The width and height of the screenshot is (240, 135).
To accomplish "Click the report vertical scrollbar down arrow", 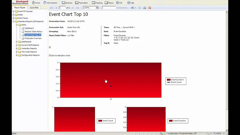I will tap(227, 130).
